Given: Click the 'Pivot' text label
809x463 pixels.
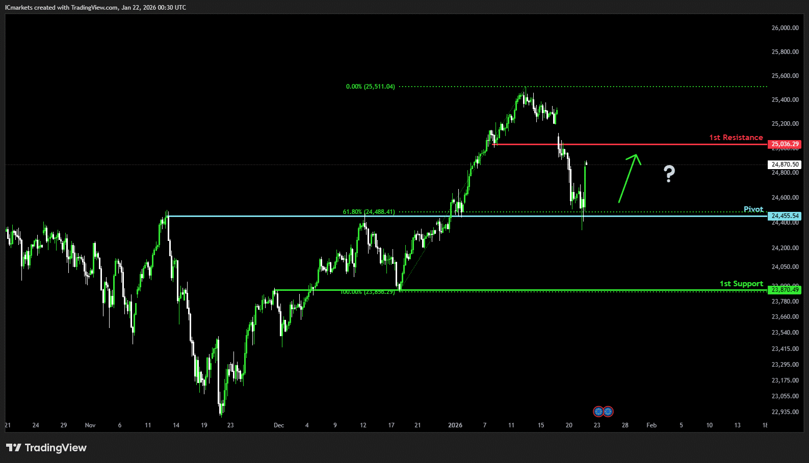Looking at the screenshot, I should click(x=753, y=209).
